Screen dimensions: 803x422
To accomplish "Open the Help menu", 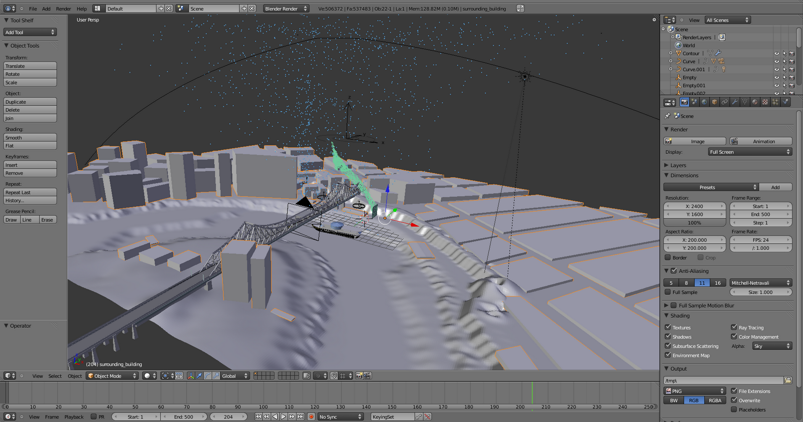I will point(82,9).
